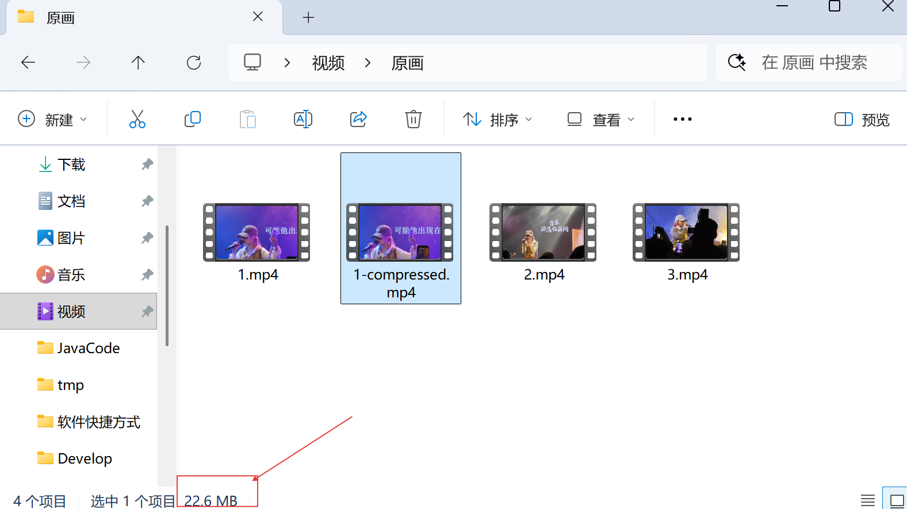Open the JavaCode folder in sidebar
The image size is (907, 509).
88,348
